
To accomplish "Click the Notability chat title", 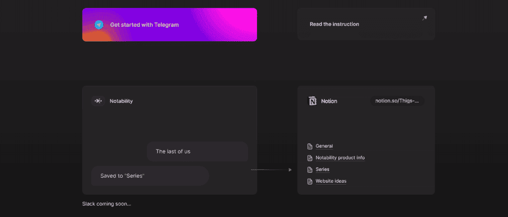I will 121,101.
